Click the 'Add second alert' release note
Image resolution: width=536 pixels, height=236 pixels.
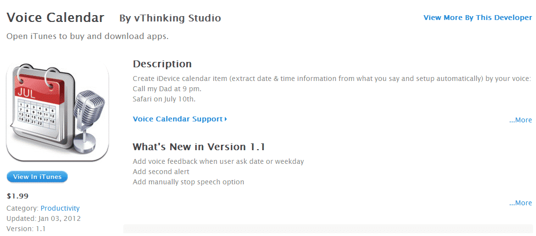[161, 172]
